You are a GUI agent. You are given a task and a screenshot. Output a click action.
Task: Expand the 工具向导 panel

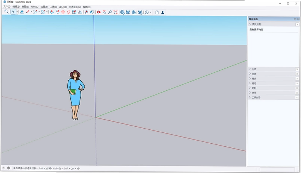(x=250, y=97)
